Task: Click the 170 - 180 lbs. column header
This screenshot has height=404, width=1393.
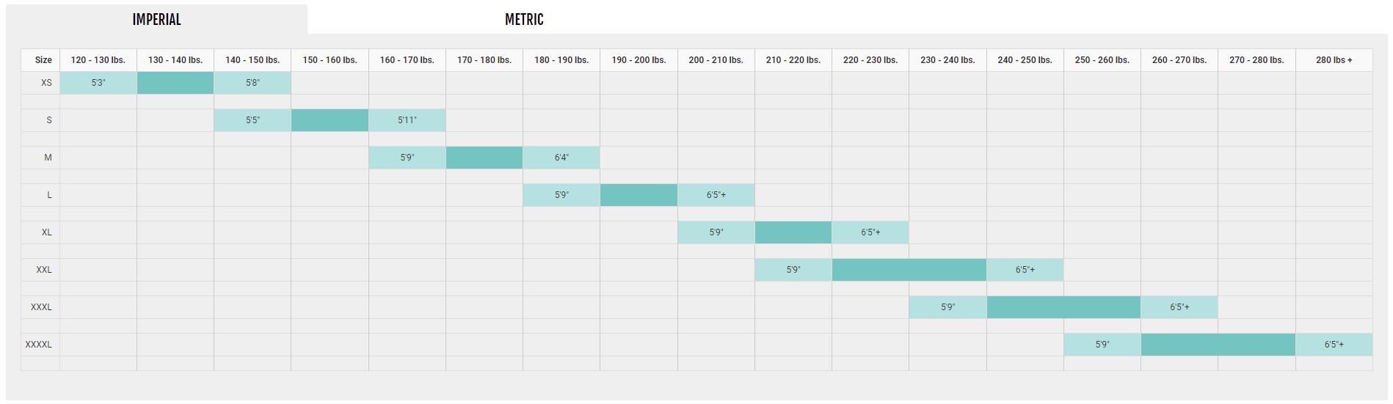Action: (x=484, y=60)
